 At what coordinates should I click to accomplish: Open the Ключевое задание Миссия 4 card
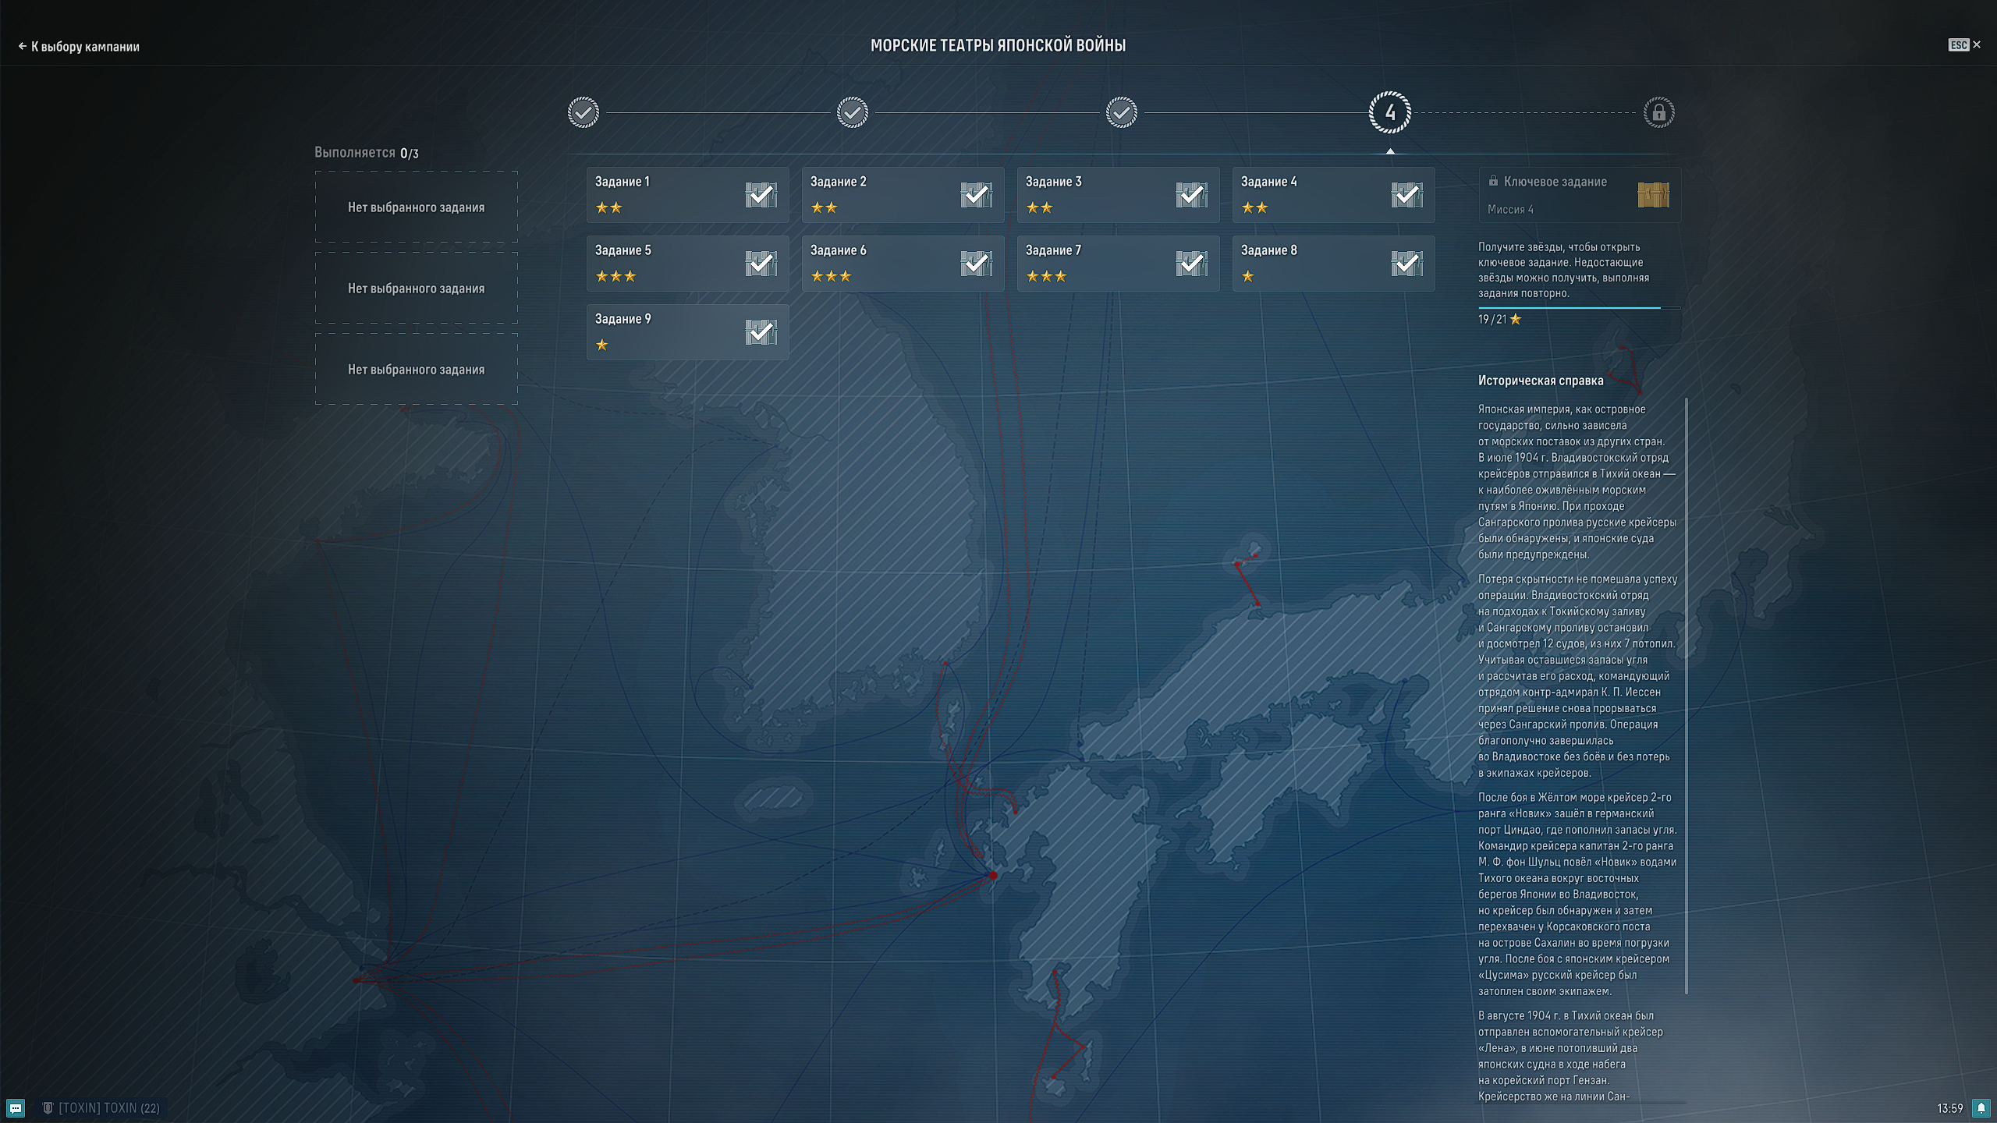(1556, 195)
